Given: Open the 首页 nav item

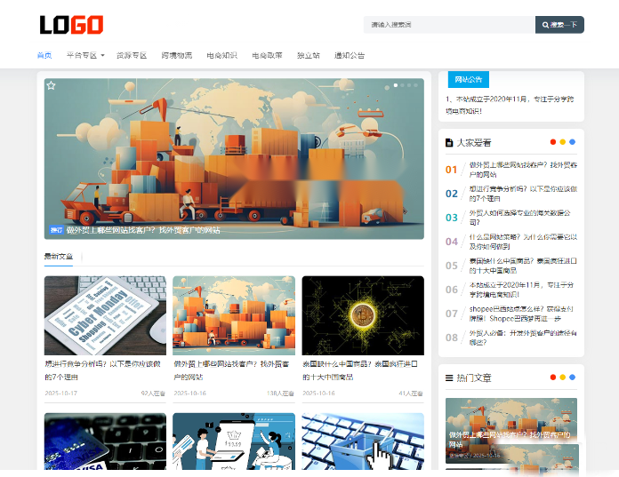Looking at the screenshot, I should click(44, 56).
